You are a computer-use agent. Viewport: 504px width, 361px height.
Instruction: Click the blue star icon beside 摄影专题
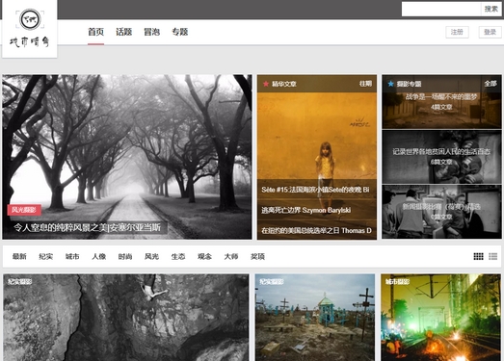(390, 84)
